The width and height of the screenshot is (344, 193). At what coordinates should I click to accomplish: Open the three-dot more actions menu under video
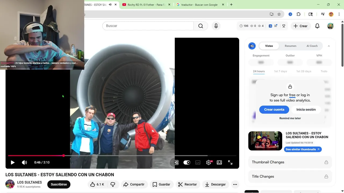tap(235, 184)
